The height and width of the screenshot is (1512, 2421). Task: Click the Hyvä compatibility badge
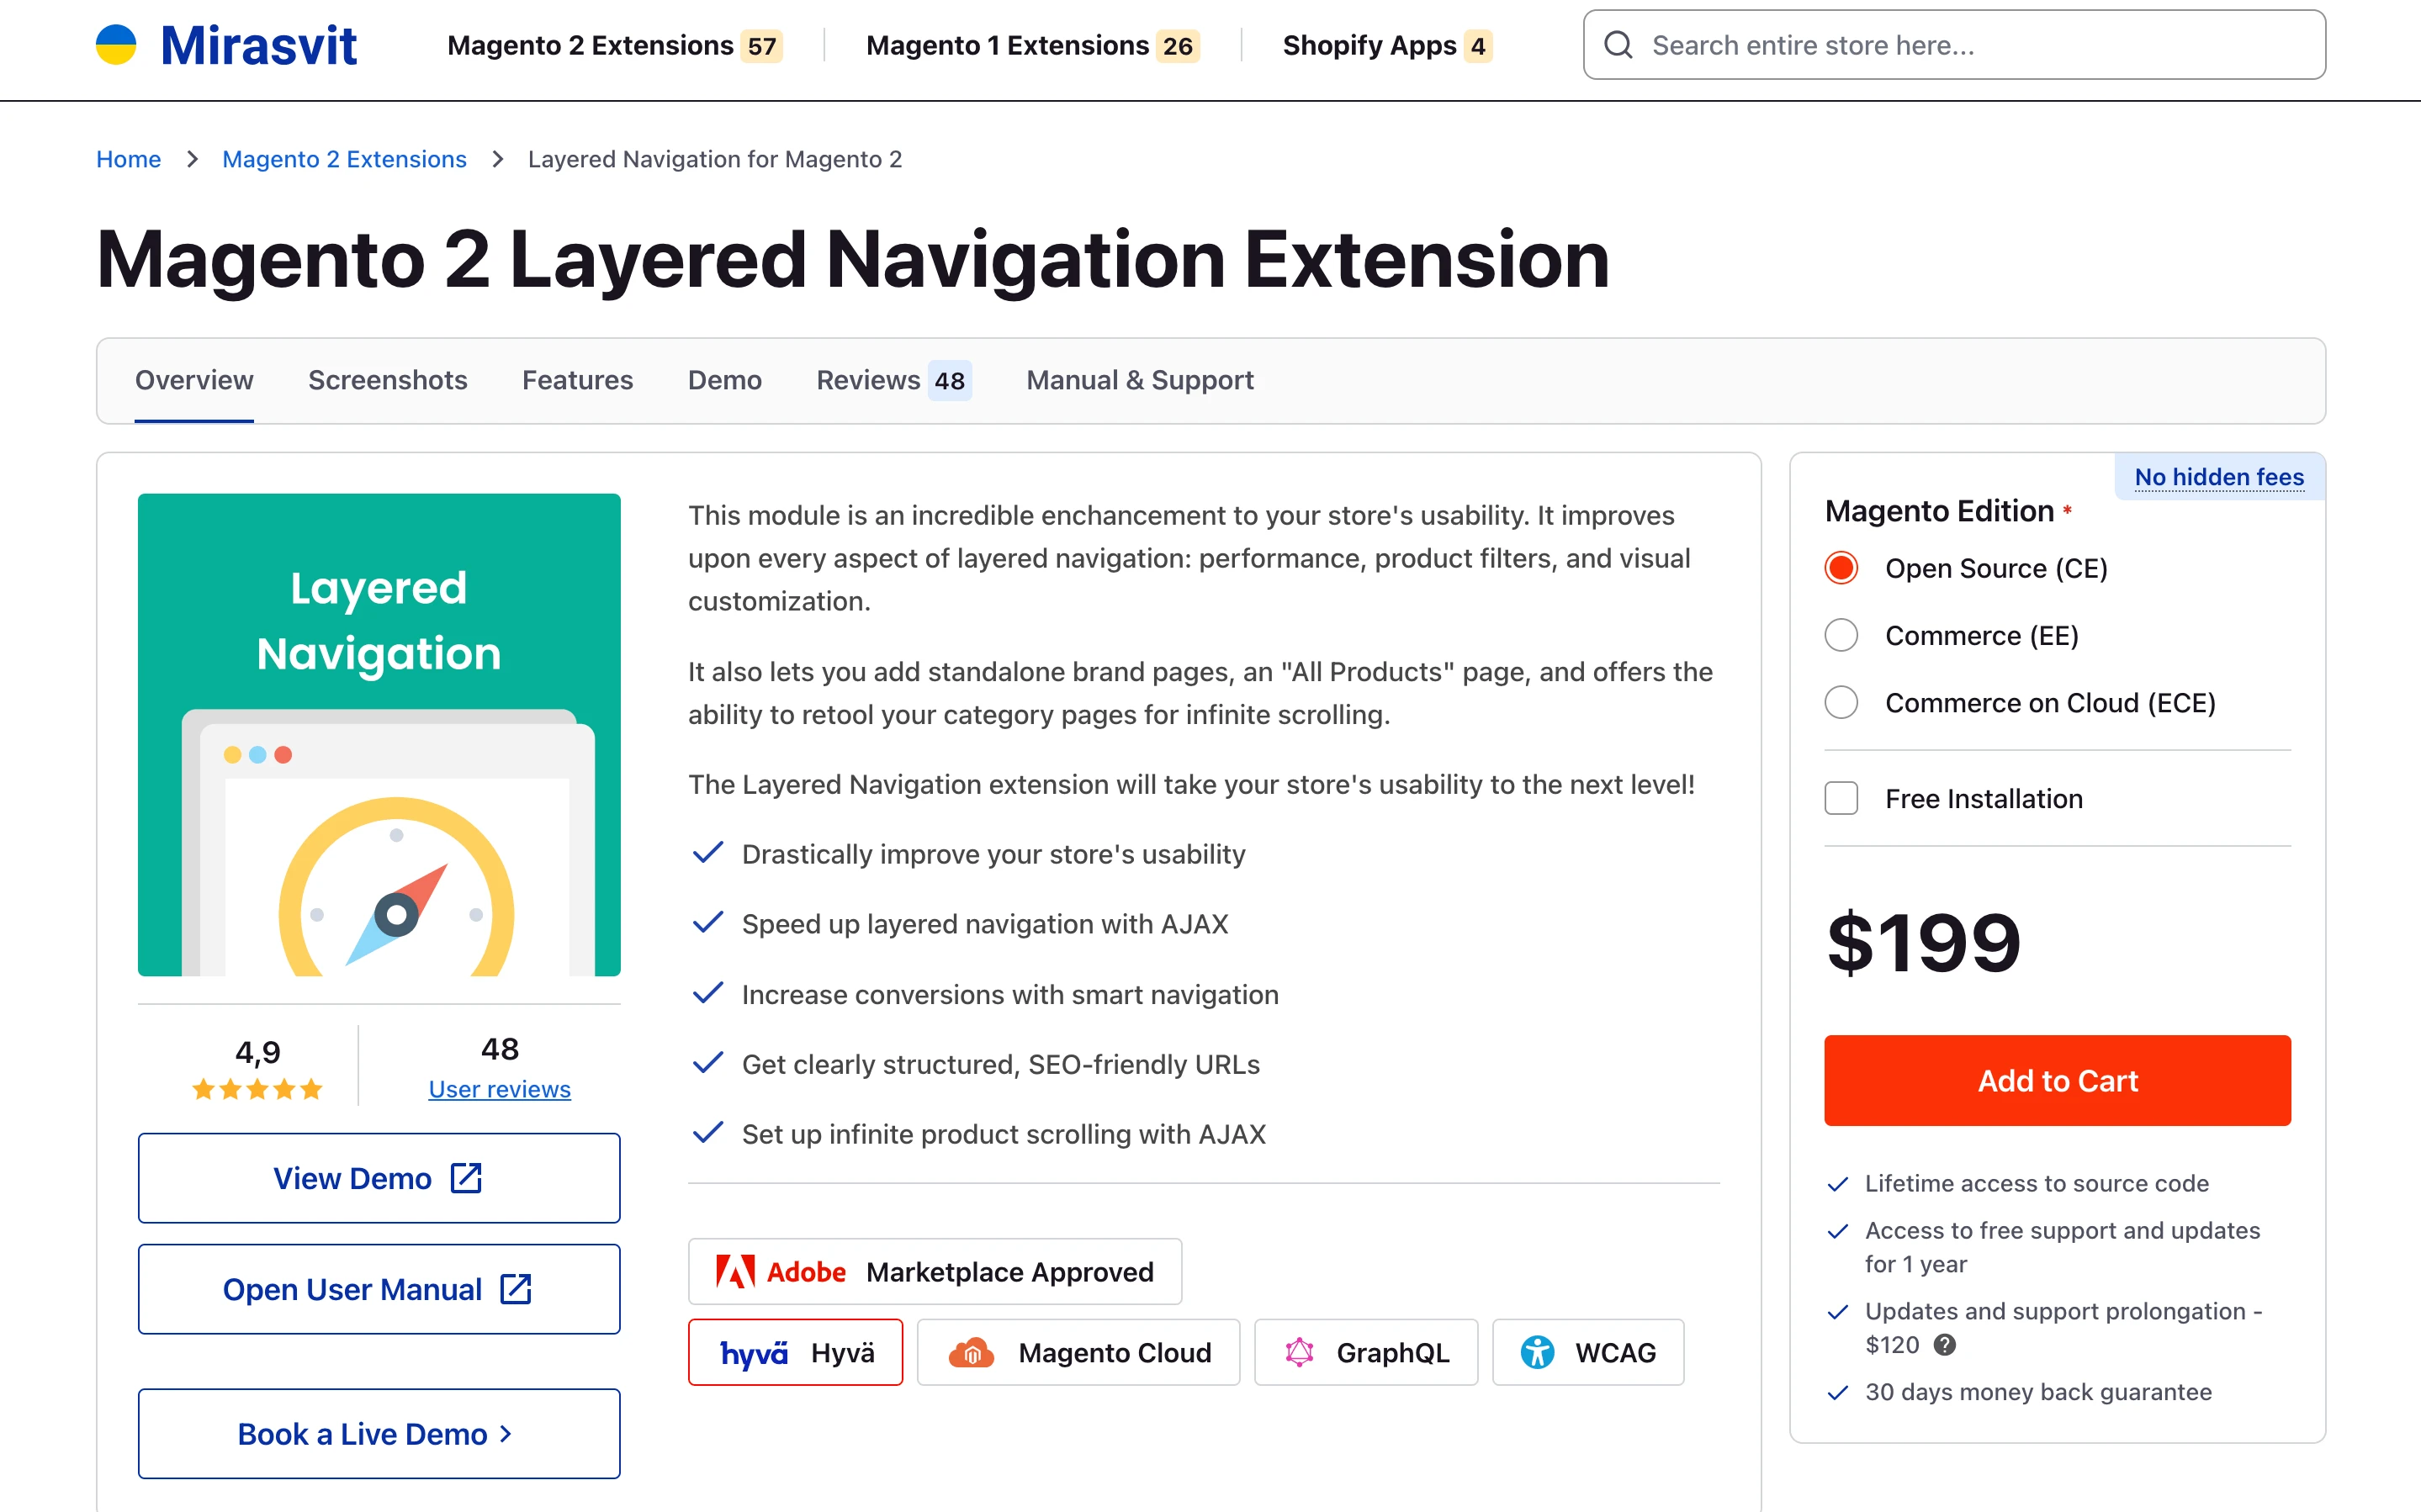[x=795, y=1353]
